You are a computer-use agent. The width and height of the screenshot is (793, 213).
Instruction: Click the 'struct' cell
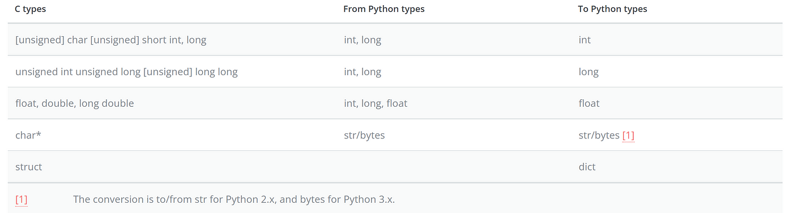pos(28,167)
